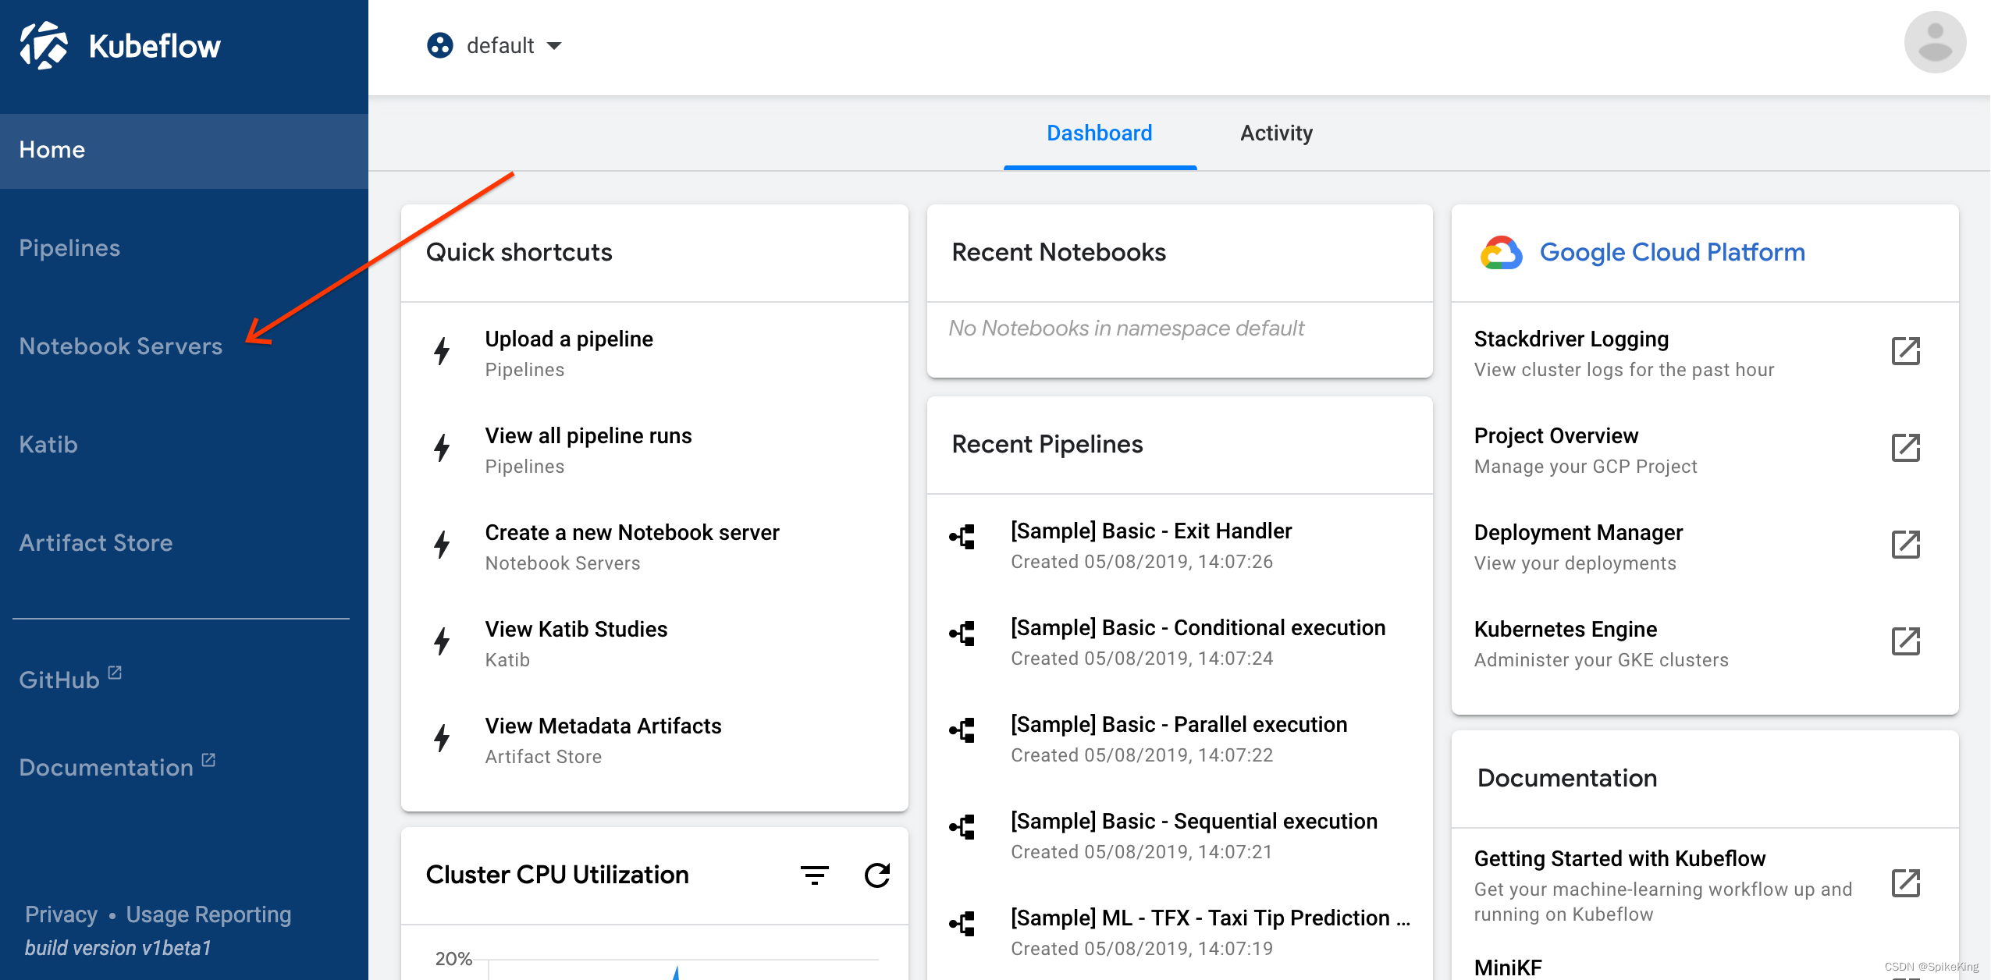Click the MiniKF documentation entry
Viewport: 1991px width, 980px height.
[x=1508, y=968]
